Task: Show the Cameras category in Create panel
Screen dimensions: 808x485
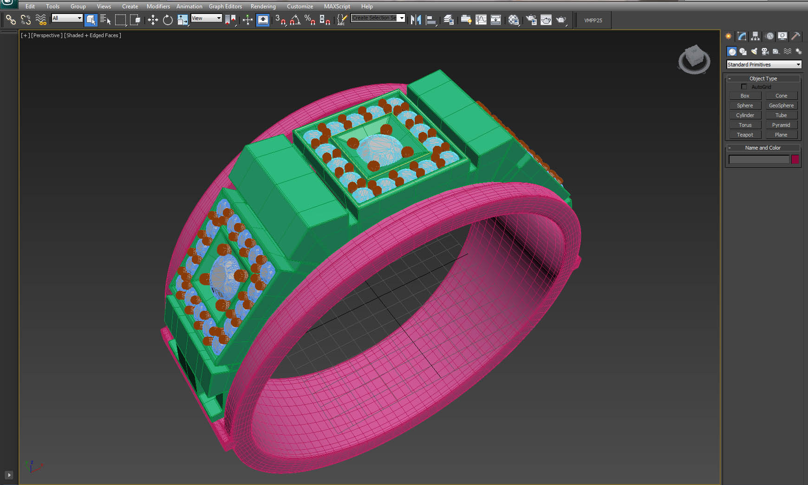Action: click(765, 52)
